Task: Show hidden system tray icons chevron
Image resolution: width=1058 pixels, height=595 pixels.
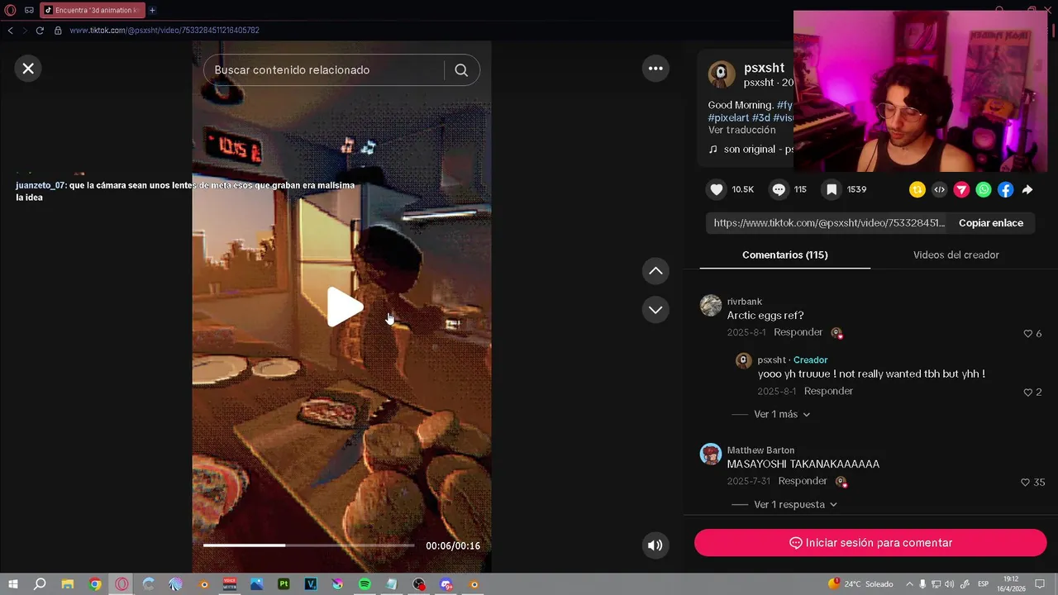Action: click(x=909, y=584)
